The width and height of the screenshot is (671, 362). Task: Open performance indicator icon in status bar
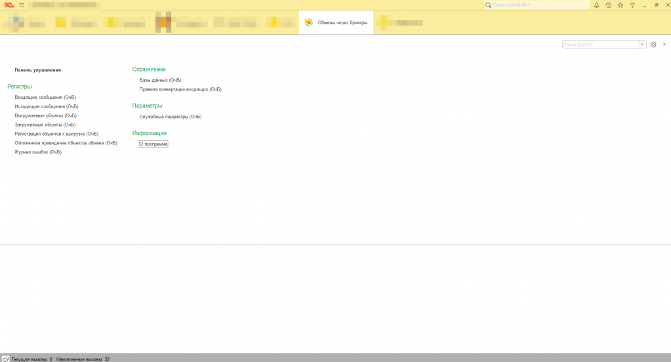(x=5, y=359)
